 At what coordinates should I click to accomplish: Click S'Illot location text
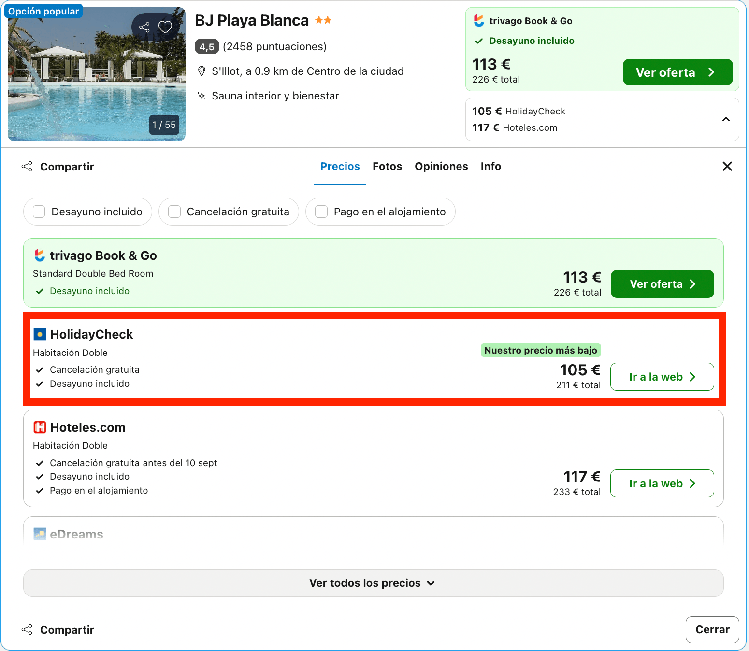pos(308,71)
